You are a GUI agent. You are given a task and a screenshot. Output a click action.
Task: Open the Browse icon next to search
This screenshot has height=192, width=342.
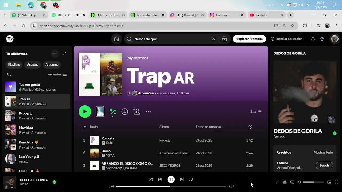224,39
